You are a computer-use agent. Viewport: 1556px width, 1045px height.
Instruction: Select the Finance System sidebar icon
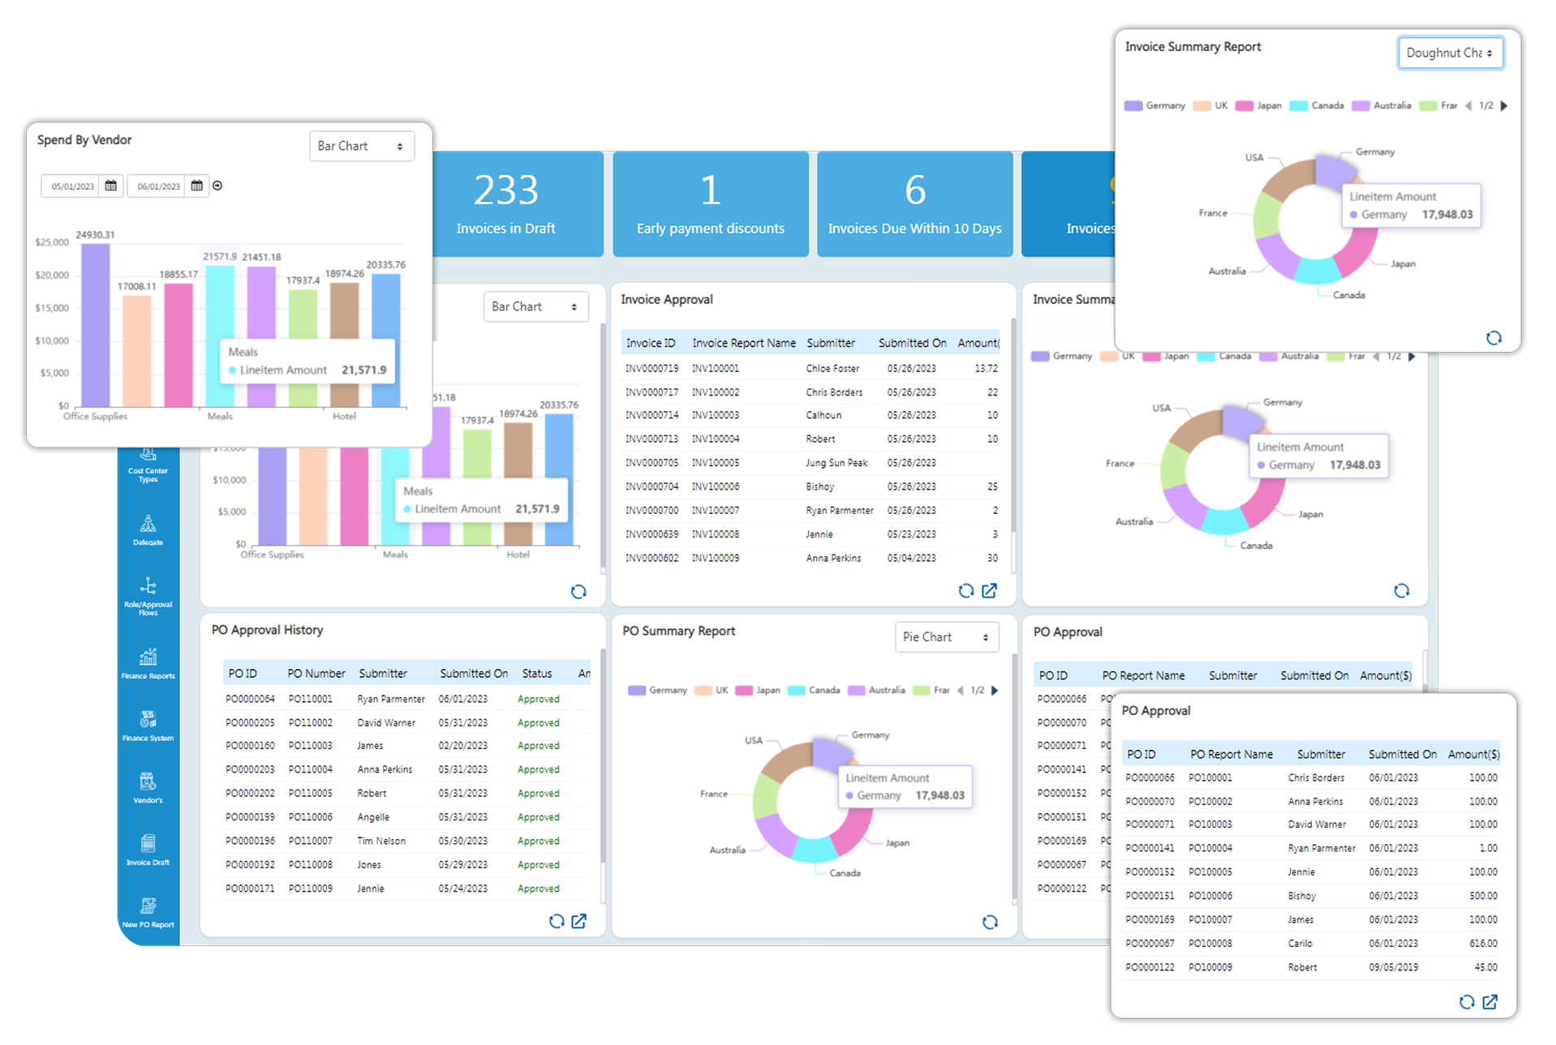pyautogui.click(x=147, y=724)
